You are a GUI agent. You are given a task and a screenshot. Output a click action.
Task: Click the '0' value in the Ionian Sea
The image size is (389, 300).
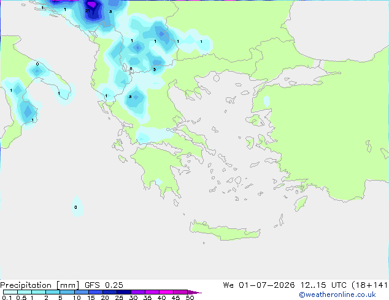point(75,207)
